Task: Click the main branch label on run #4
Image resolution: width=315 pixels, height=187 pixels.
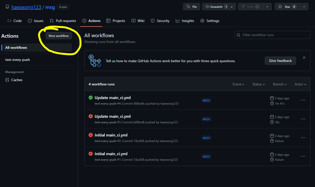Action: [x=206, y=100]
